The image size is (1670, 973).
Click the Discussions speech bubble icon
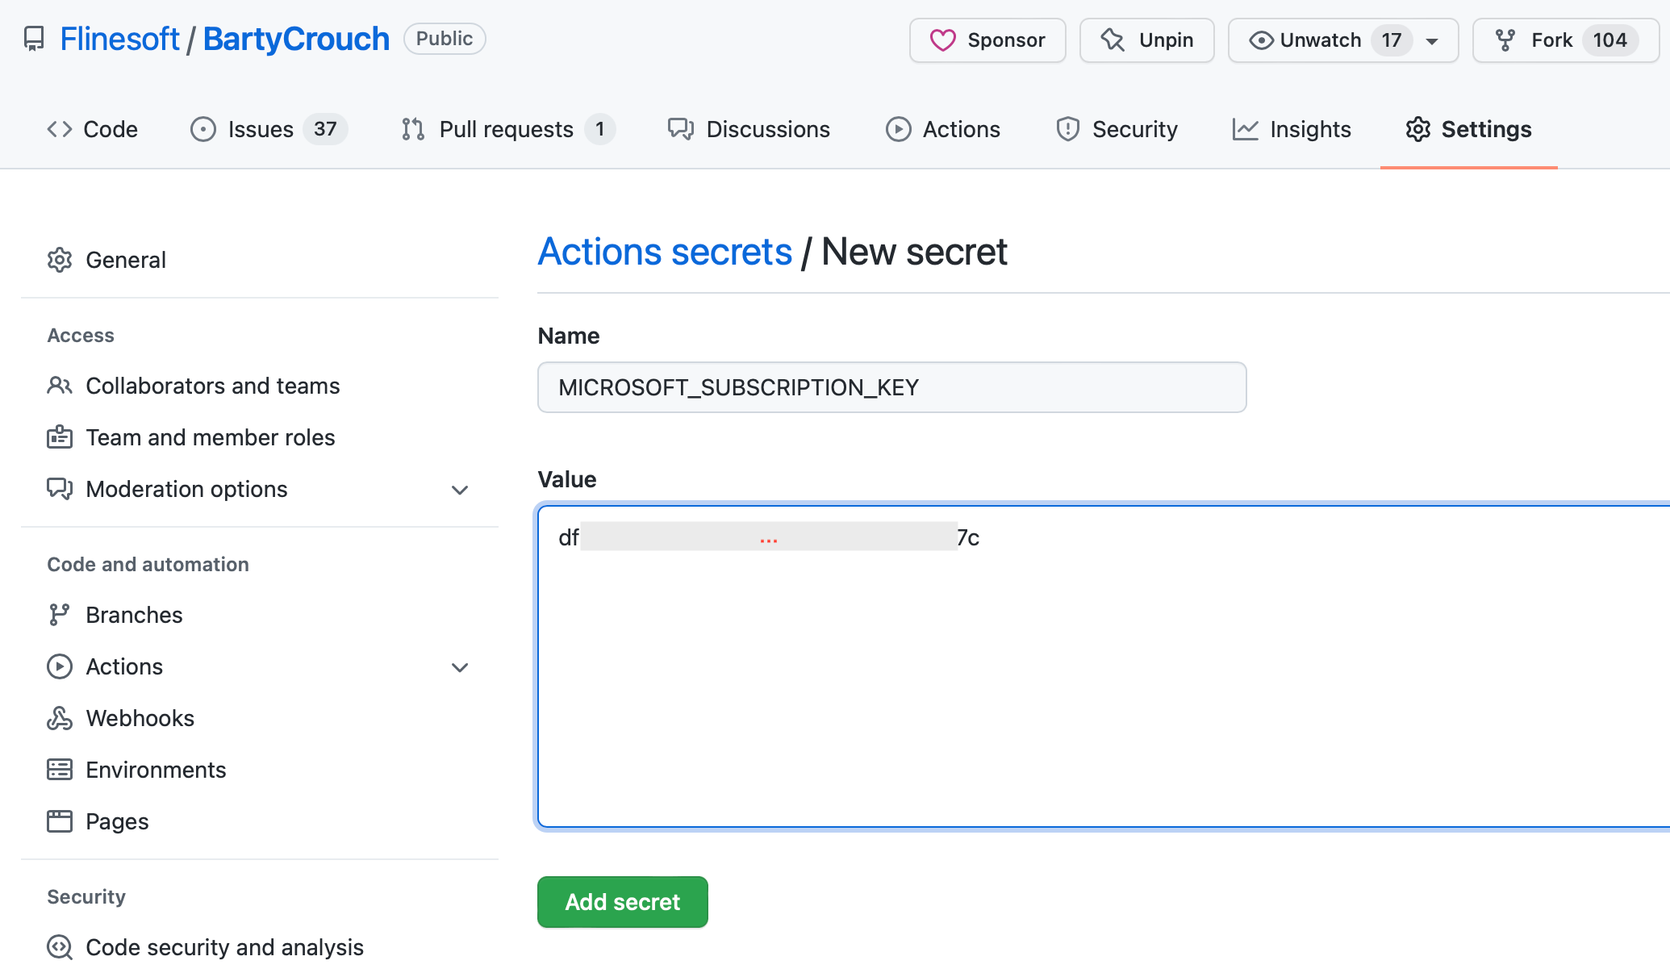click(681, 129)
